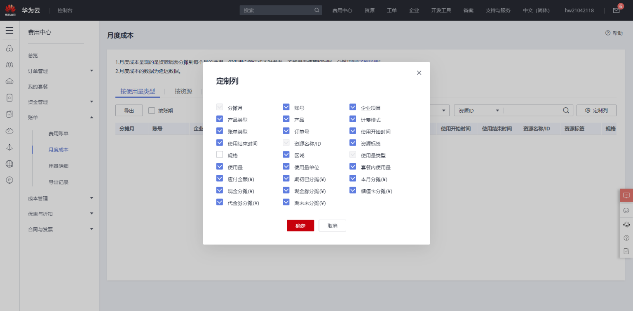Uncheck 期初已分摊(¥) checkbox
Image resolution: width=633 pixels, height=311 pixels.
pyautogui.click(x=286, y=179)
